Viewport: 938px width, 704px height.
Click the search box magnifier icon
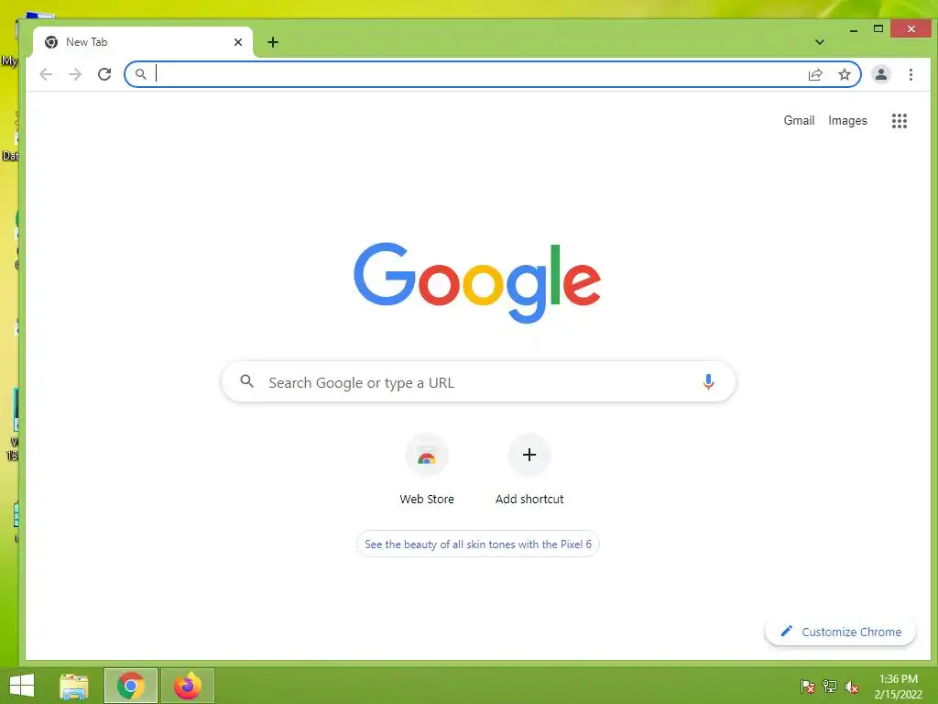246,380
